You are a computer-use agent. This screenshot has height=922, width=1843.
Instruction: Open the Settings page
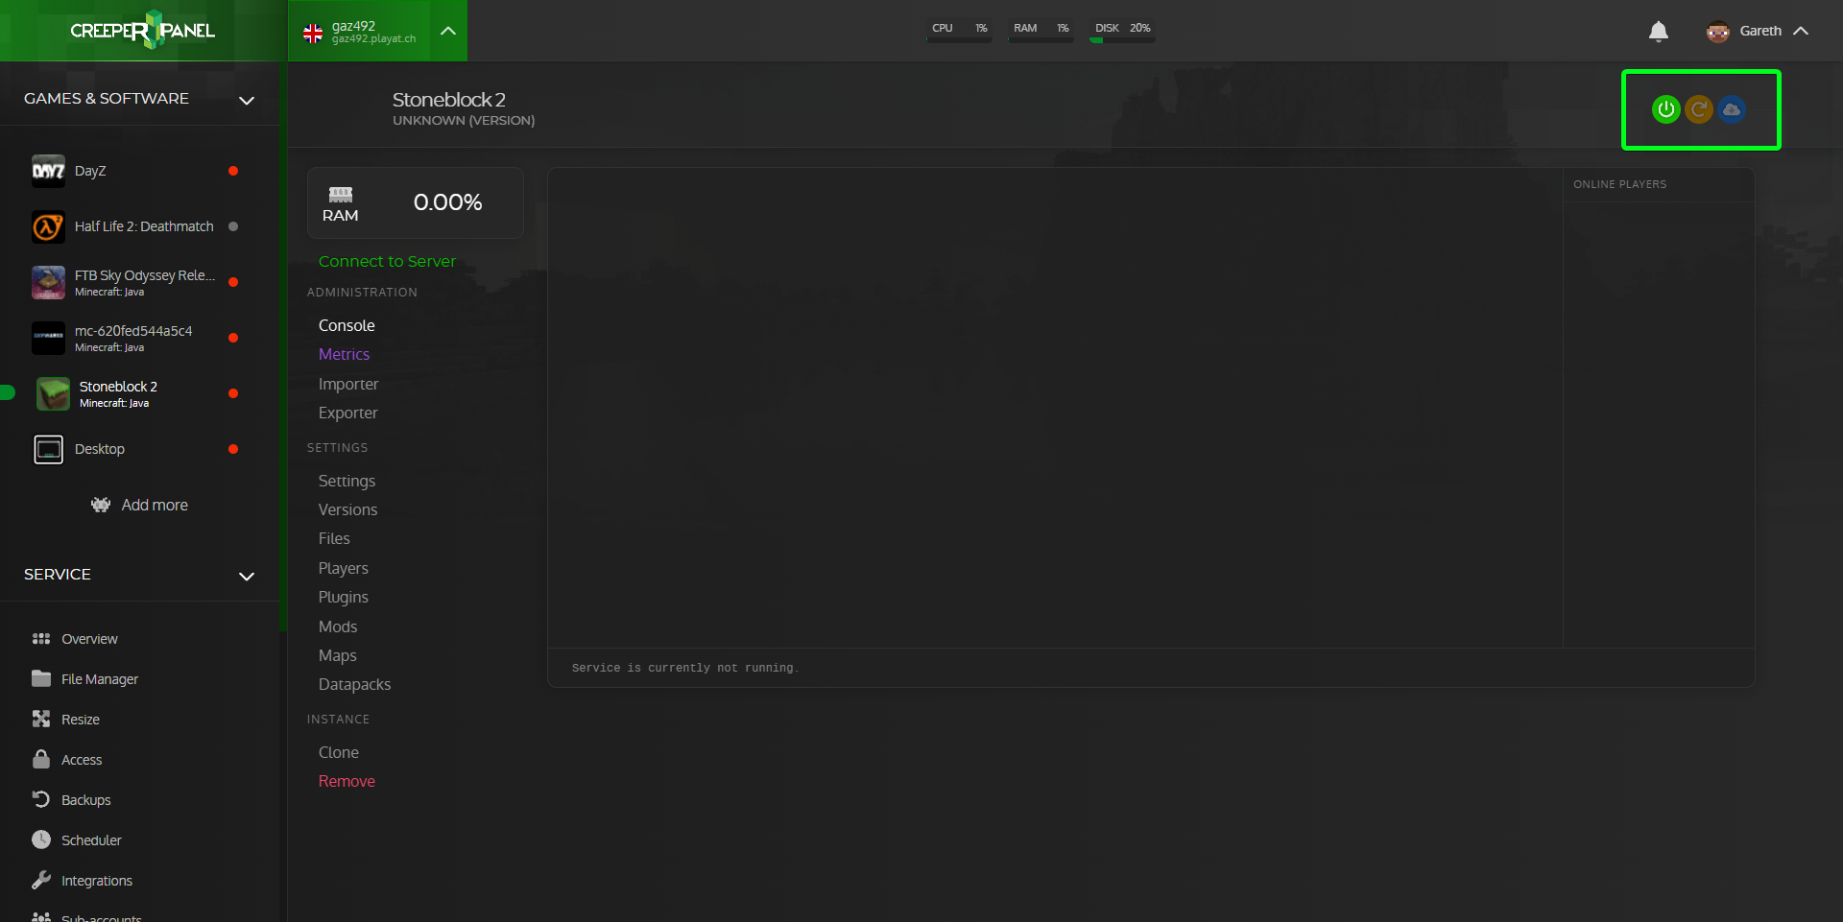click(347, 481)
